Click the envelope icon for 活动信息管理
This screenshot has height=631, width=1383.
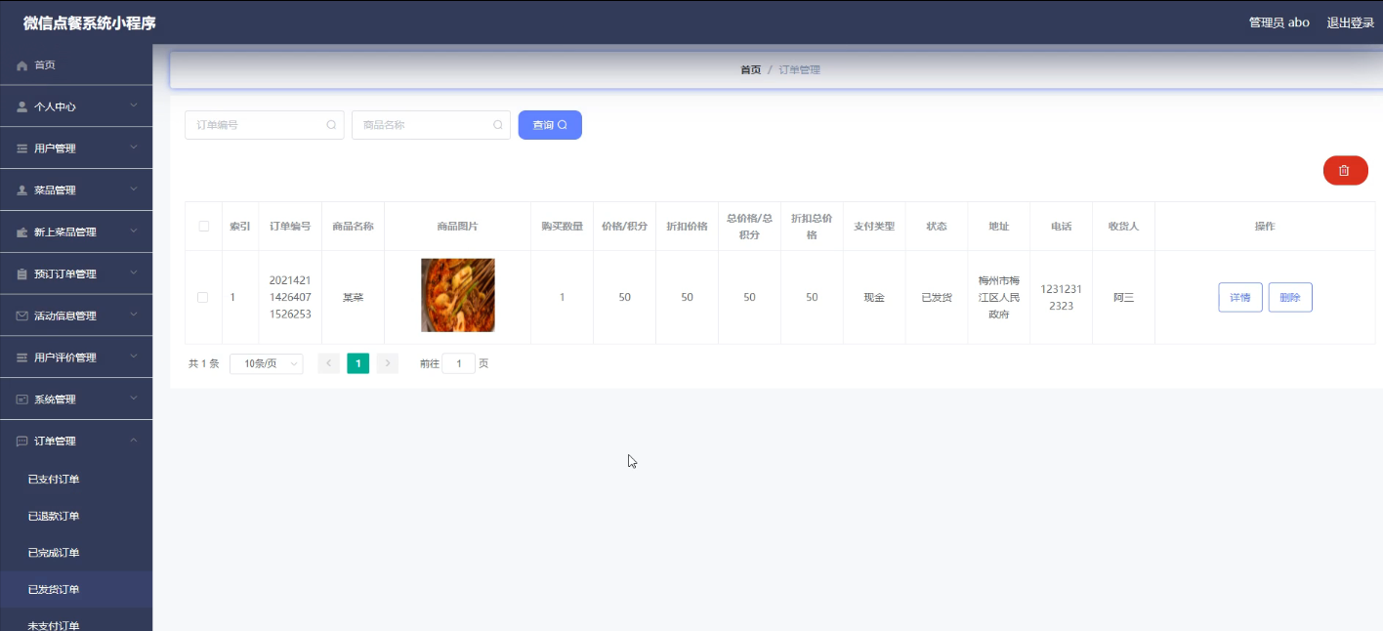[22, 315]
